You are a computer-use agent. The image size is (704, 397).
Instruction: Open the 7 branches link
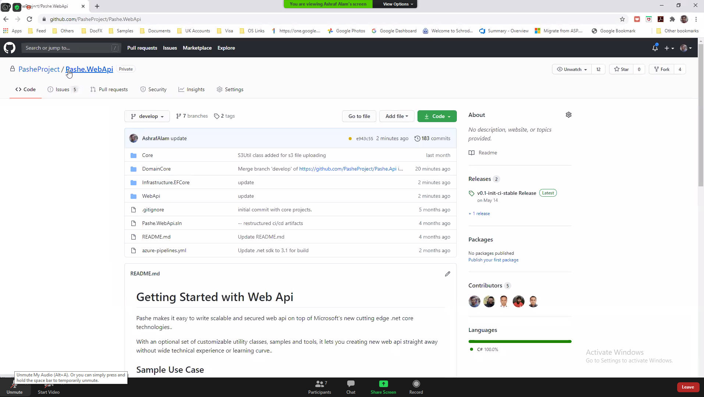point(192,116)
